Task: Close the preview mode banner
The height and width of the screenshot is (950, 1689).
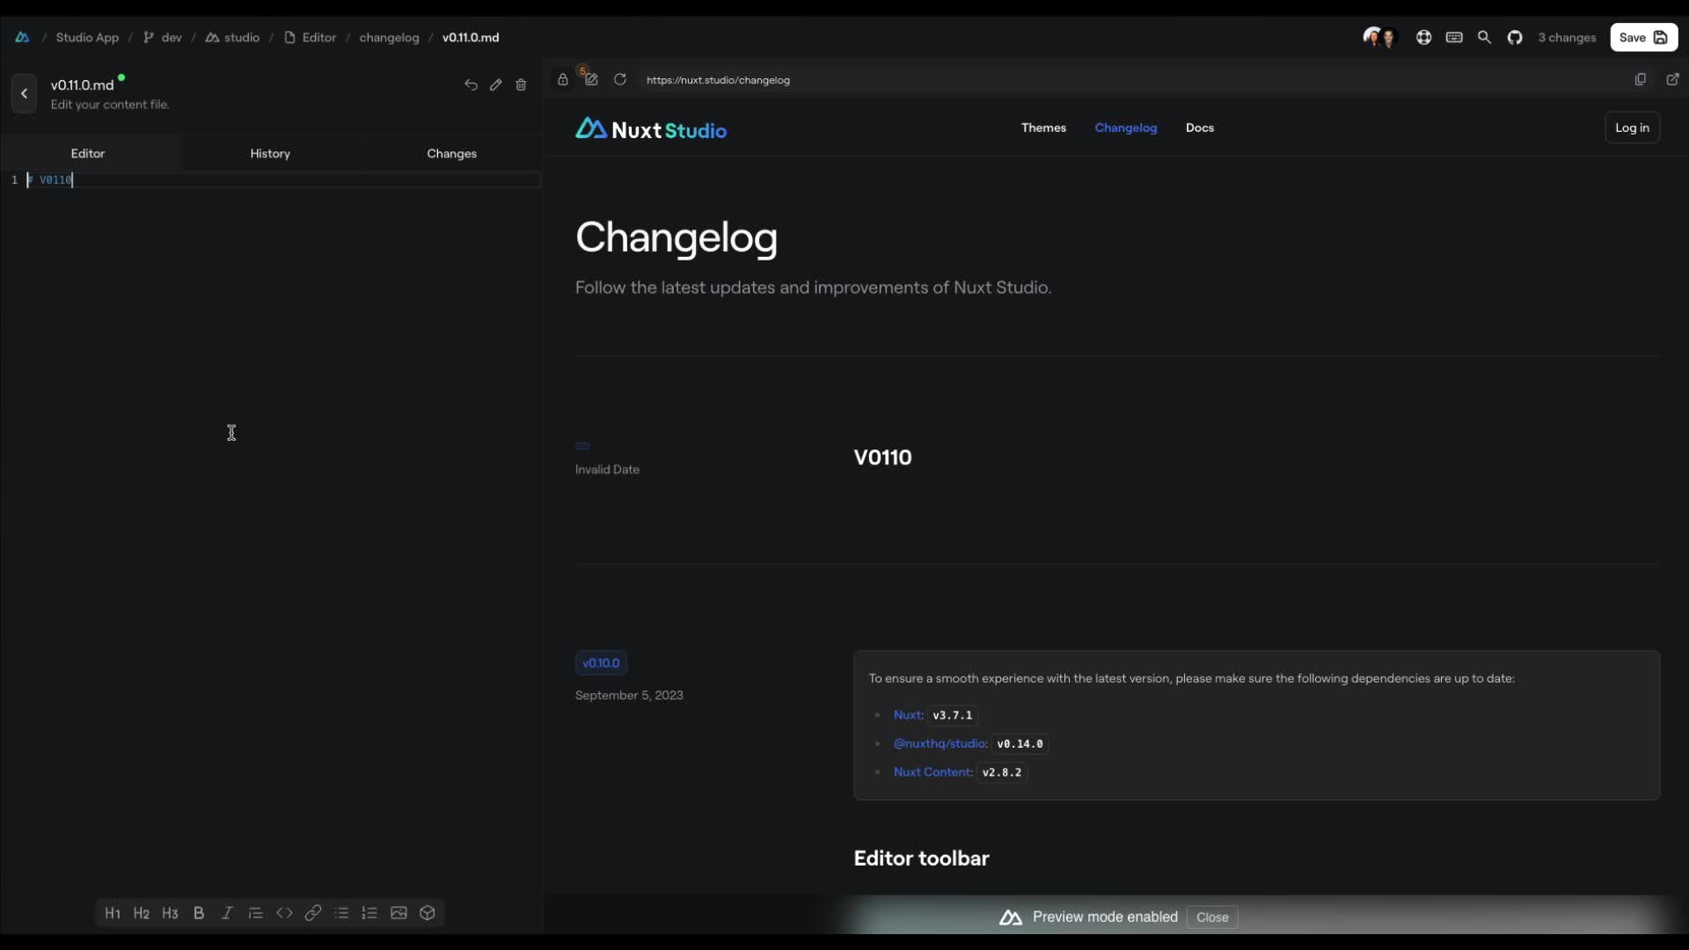Action: coord(1211,917)
